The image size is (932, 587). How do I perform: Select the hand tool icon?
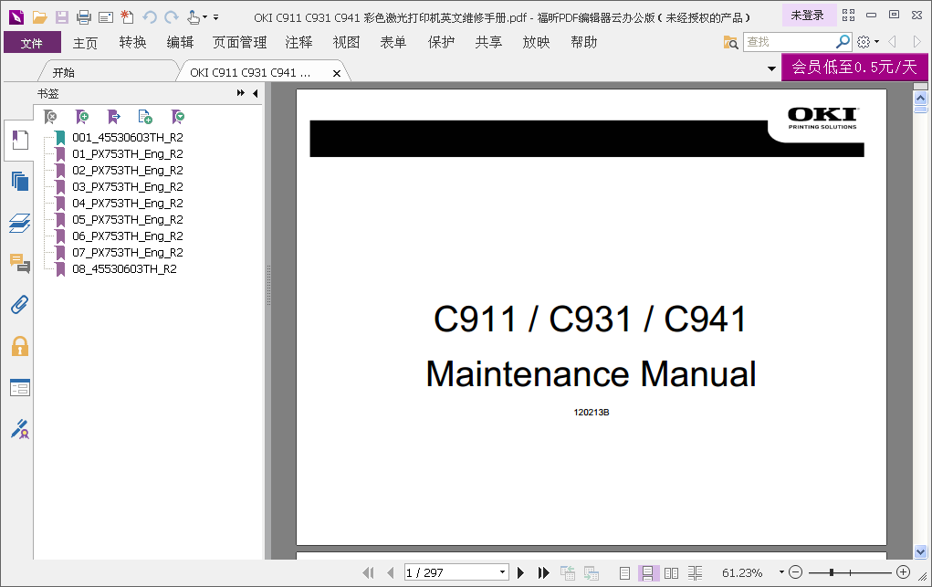click(193, 17)
